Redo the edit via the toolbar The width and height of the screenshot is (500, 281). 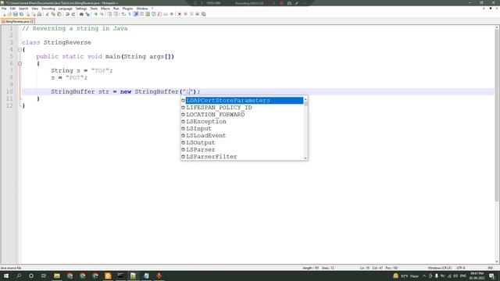(x=73, y=14)
